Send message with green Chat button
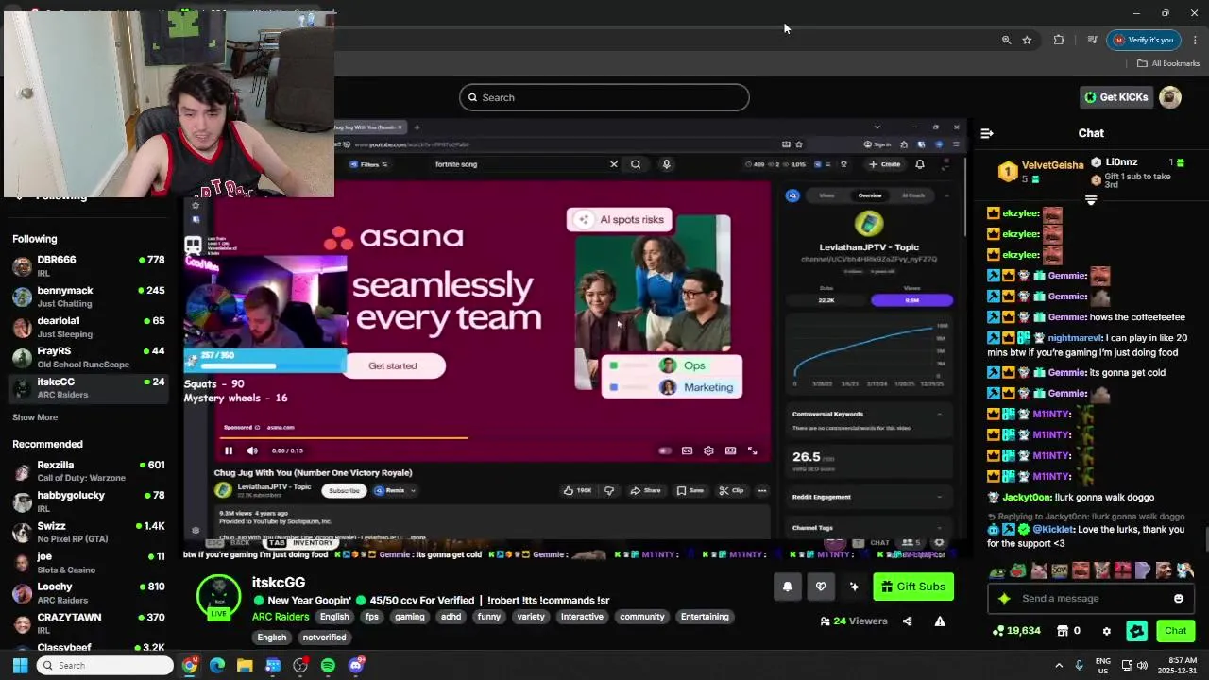The height and width of the screenshot is (680, 1209). click(x=1175, y=631)
